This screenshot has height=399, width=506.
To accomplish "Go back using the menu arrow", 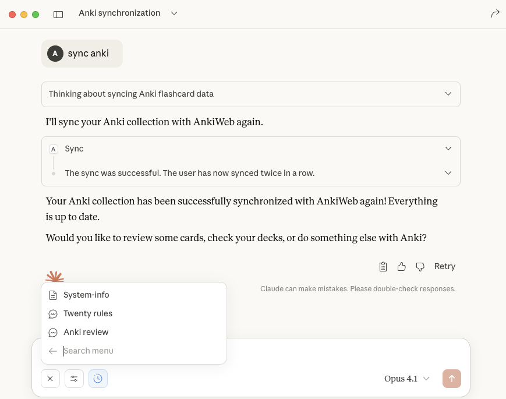I will tap(53, 351).
